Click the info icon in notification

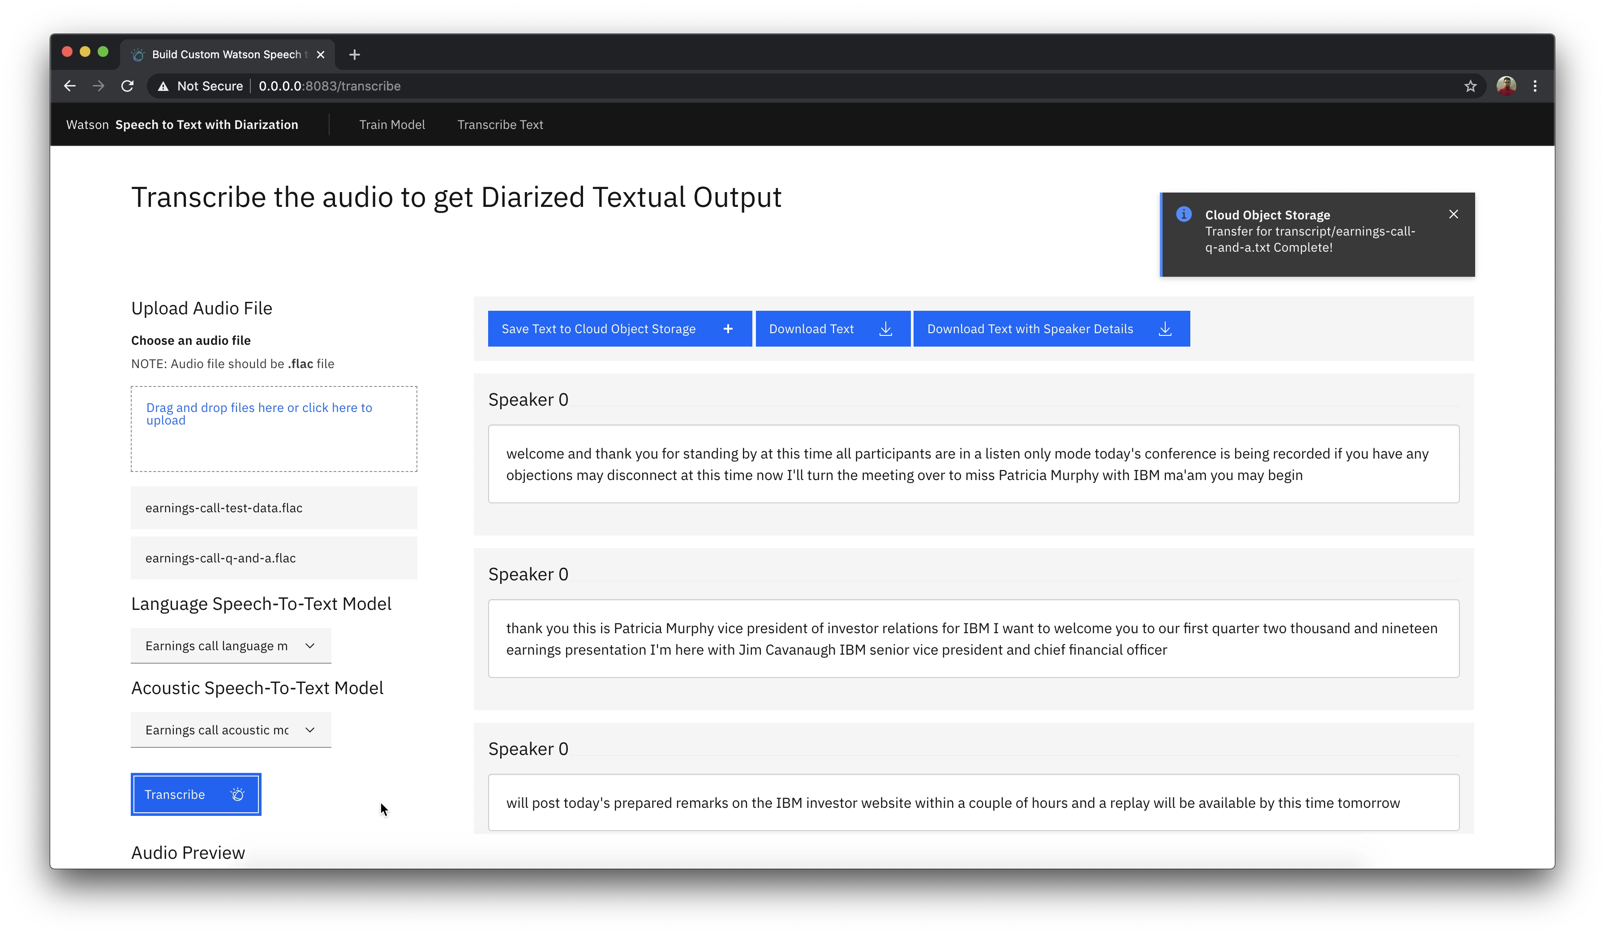click(1184, 214)
